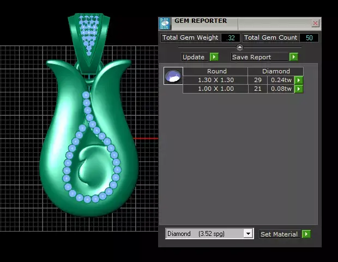Select the round gem thumbnail
Screen dimensions: 338x262
[173, 76]
